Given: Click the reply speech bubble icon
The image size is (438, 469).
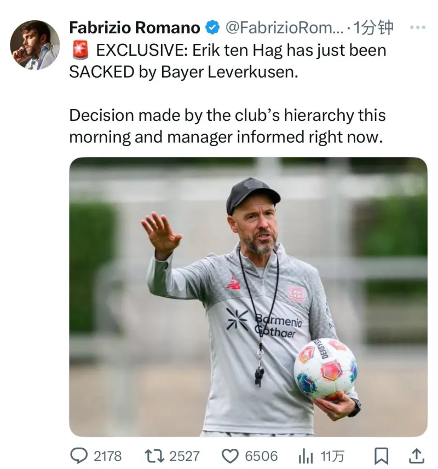Looking at the screenshot, I should 79,455.
